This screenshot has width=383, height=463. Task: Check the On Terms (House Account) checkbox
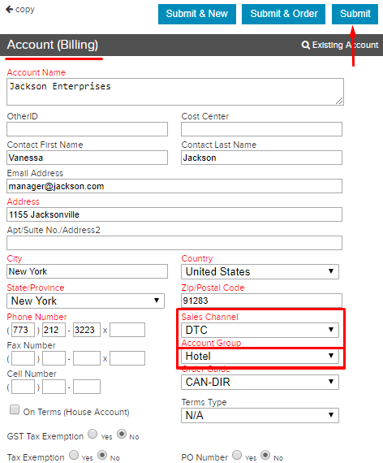click(15, 409)
